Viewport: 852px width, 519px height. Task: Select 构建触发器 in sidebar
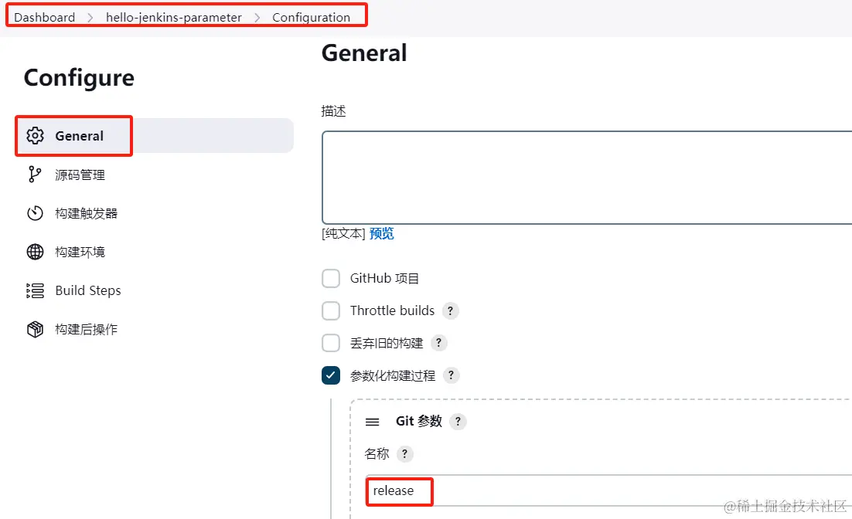[x=155, y=213]
